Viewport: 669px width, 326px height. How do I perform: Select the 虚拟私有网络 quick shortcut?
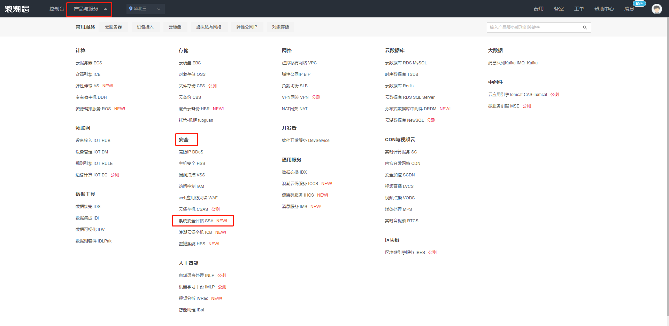(209, 27)
